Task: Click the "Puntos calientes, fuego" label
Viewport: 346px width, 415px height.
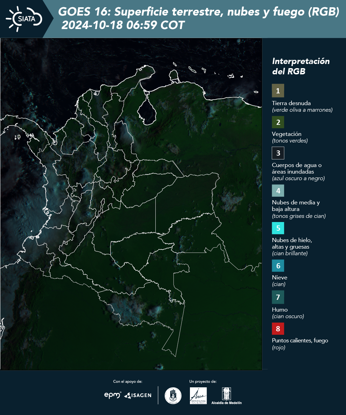Action: coord(300,341)
